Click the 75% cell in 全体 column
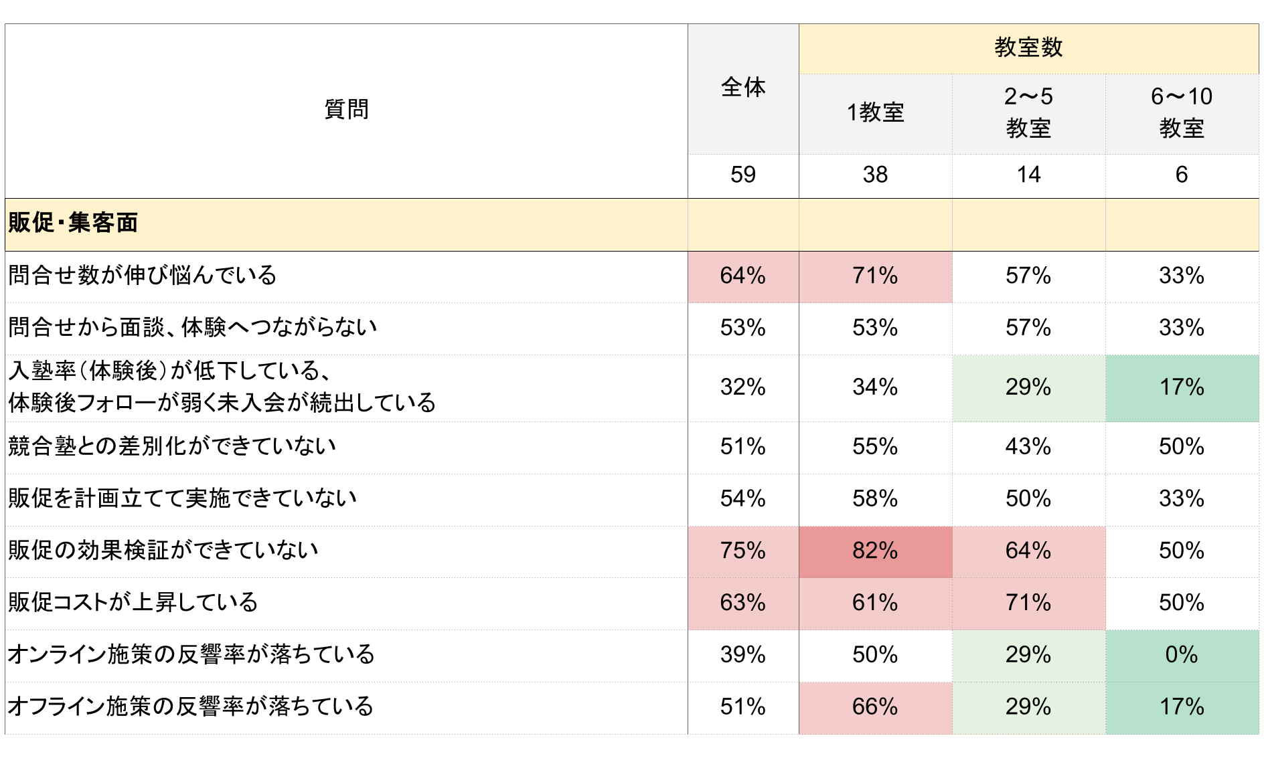 (743, 551)
